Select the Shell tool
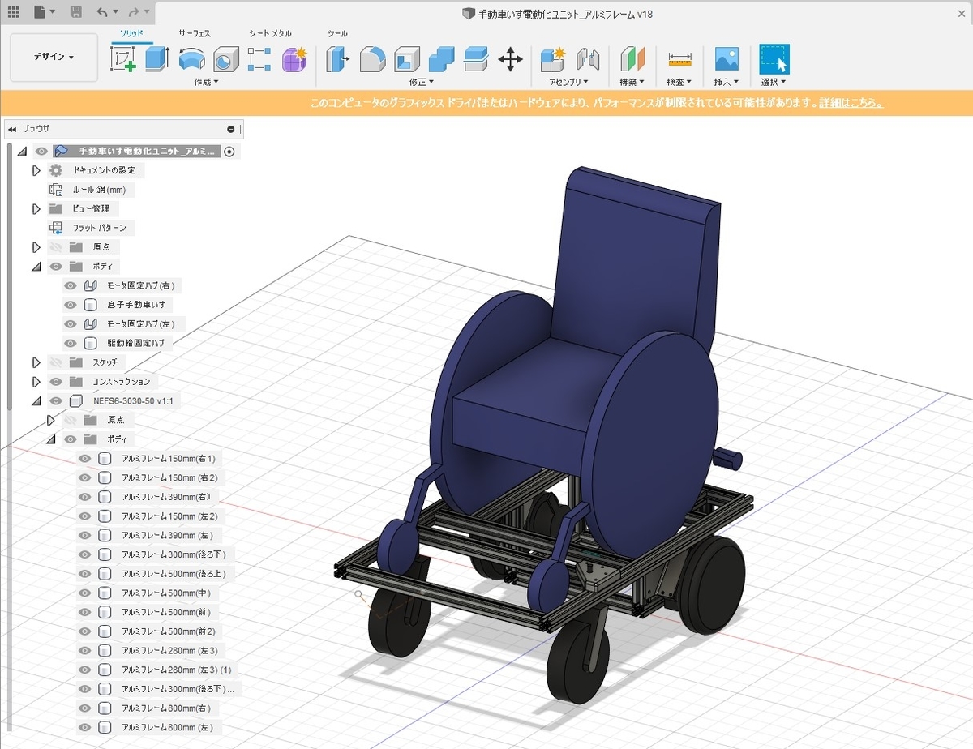973x749 pixels. [x=406, y=59]
